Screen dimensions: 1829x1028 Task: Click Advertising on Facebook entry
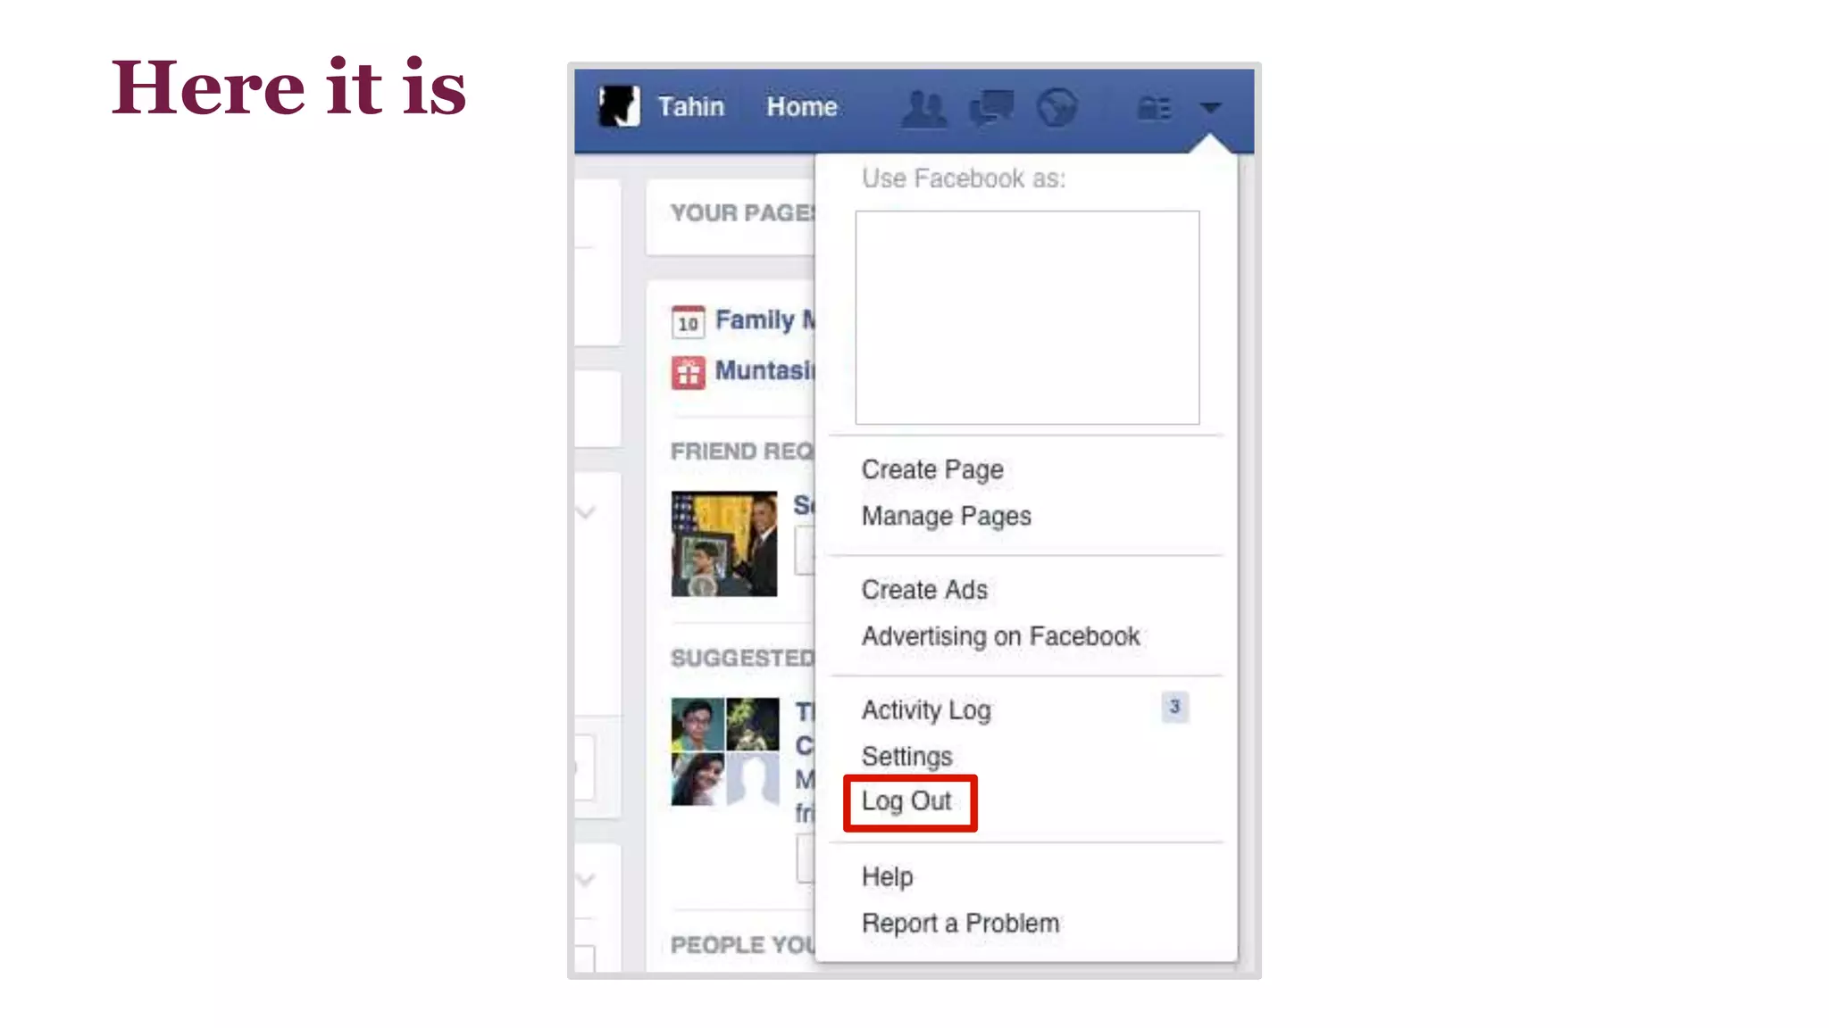[1000, 636]
